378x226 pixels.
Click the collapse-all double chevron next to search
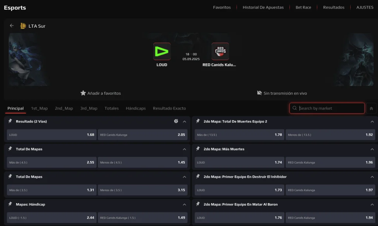click(371, 108)
